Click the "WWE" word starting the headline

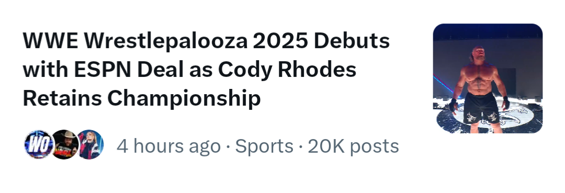50,41
